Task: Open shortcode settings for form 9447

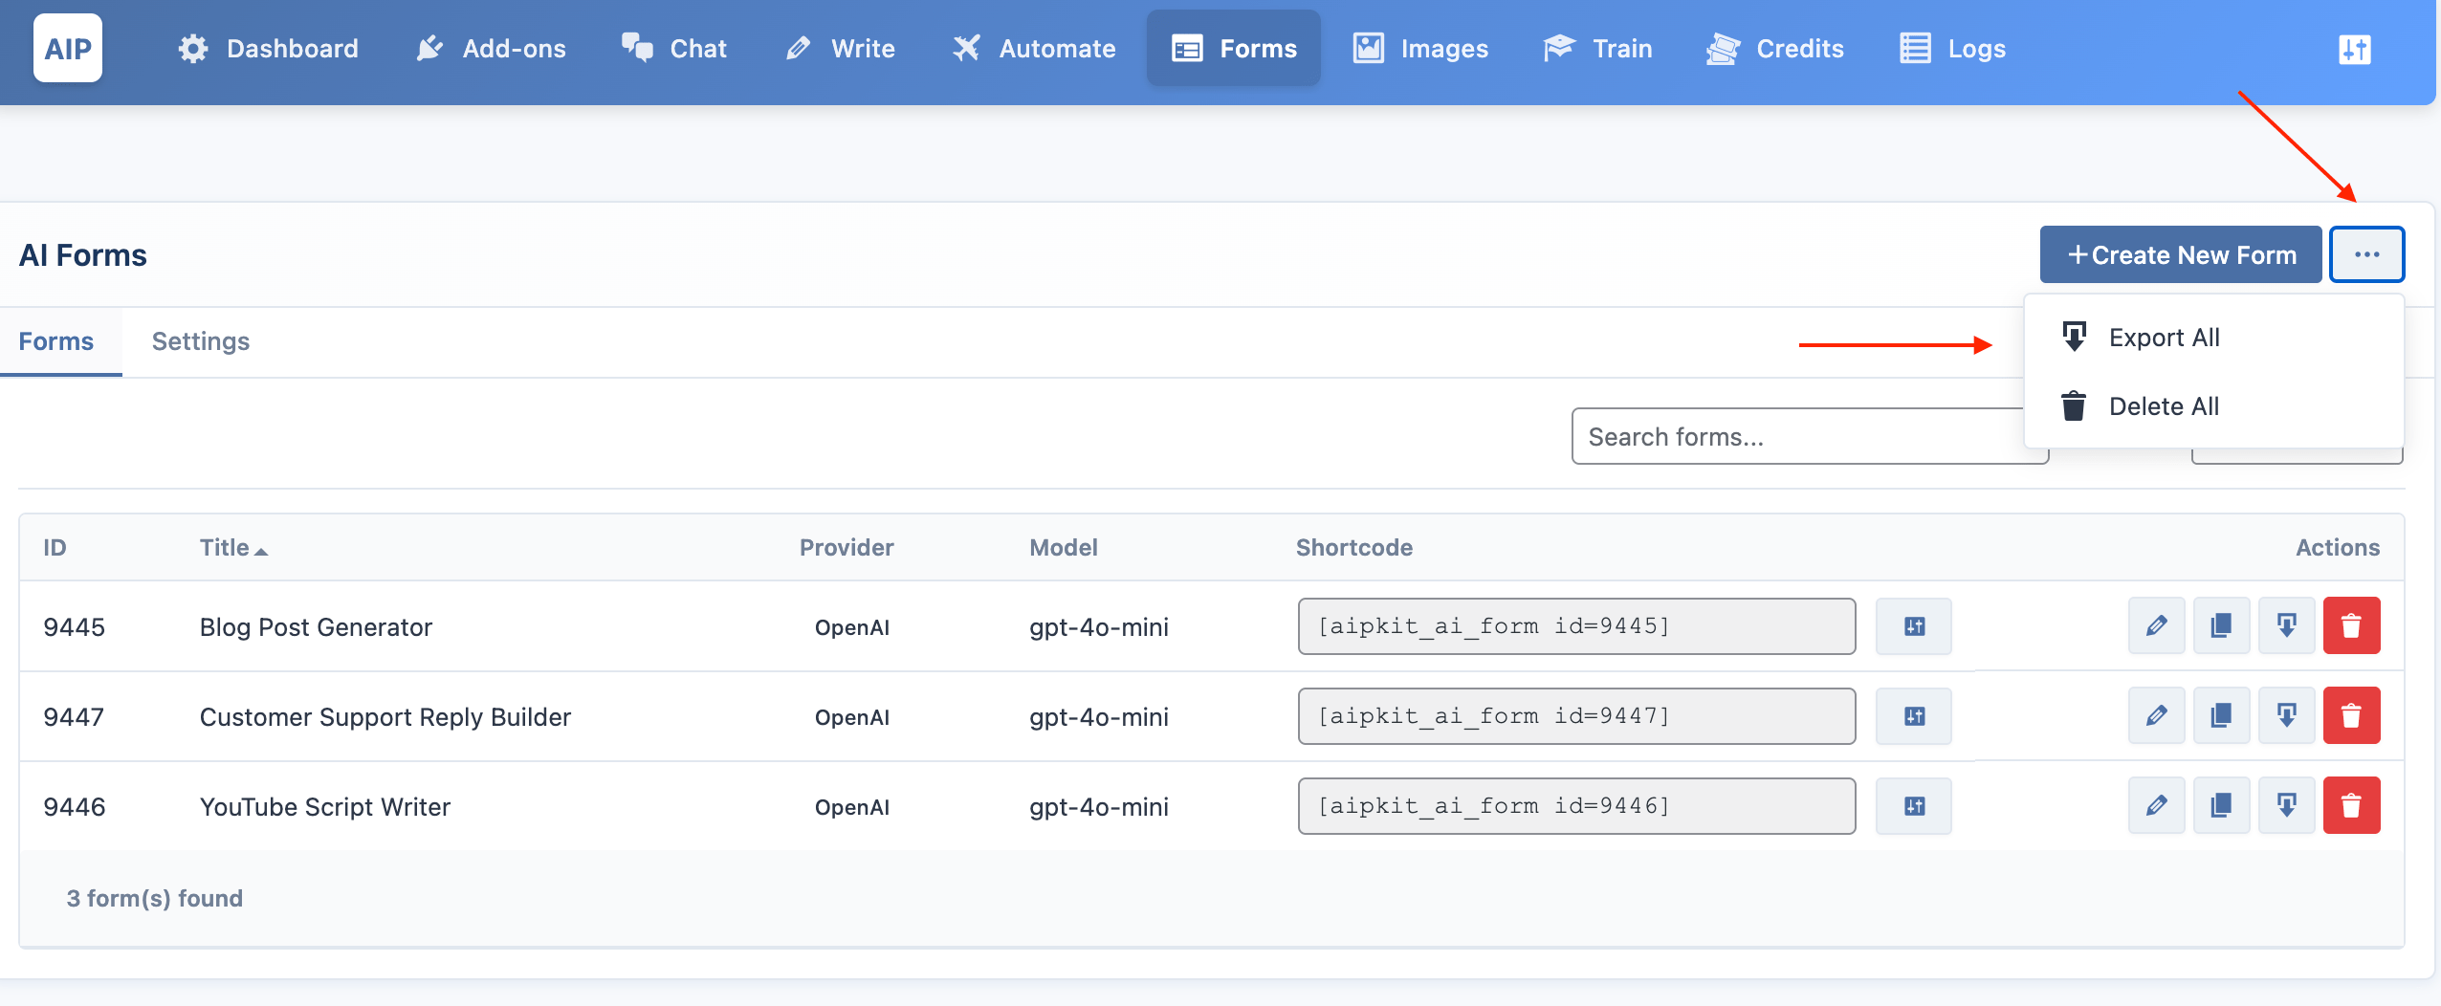Action: (1914, 716)
